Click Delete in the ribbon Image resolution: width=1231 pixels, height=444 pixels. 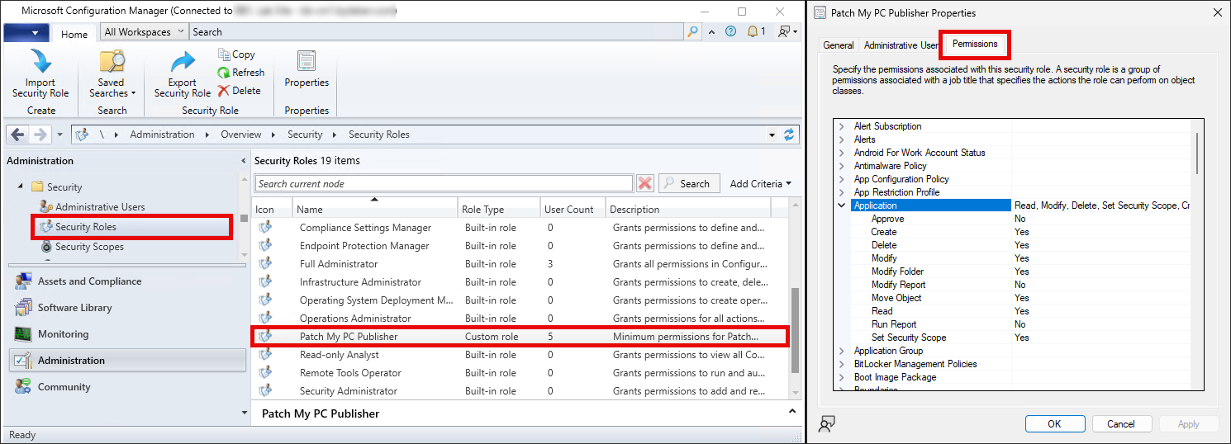point(240,91)
